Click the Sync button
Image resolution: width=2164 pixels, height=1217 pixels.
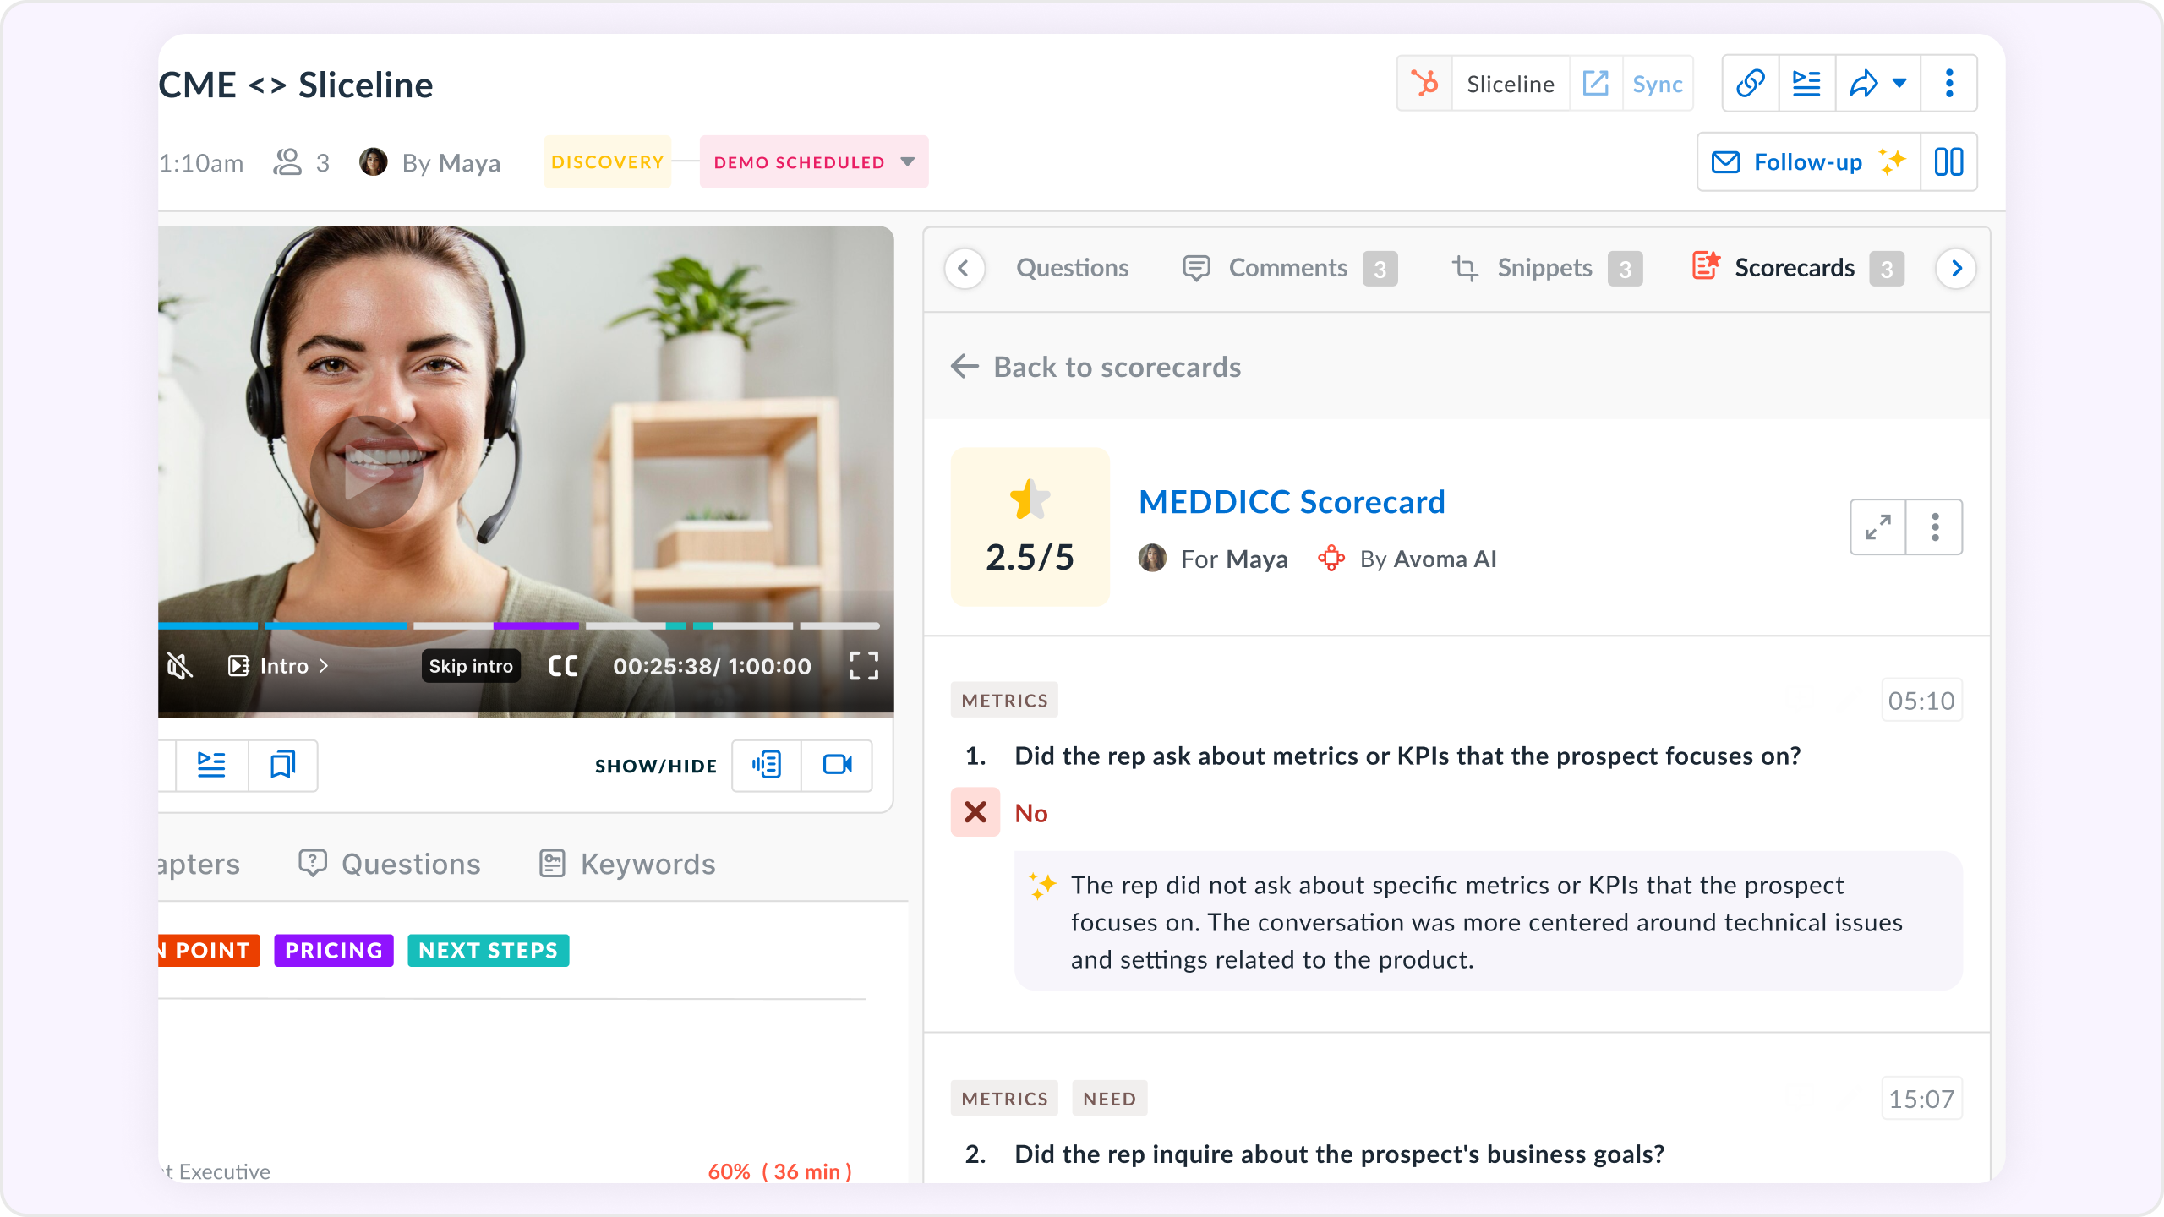point(1657,84)
